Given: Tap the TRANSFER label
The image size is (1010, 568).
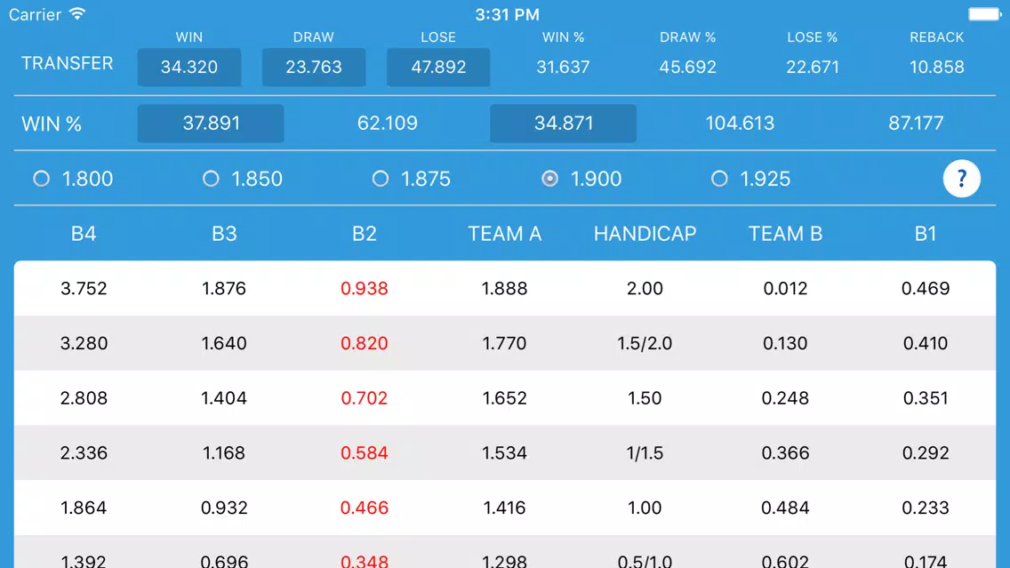Looking at the screenshot, I should 67,63.
